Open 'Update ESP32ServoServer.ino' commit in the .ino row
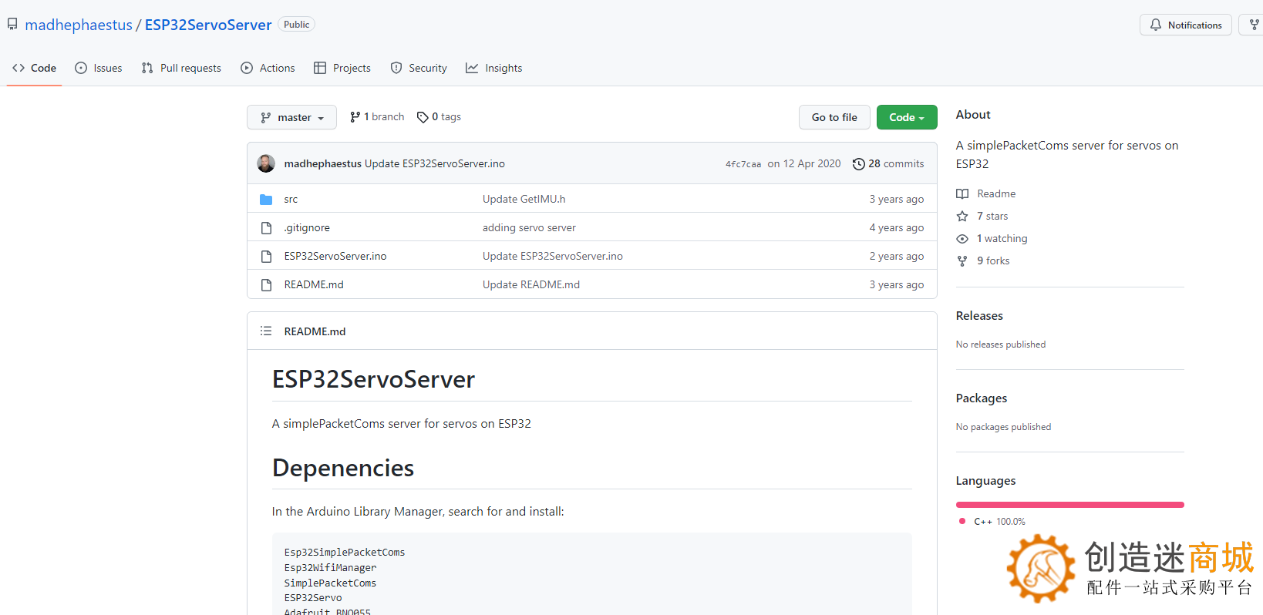Image resolution: width=1263 pixels, height=615 pixels. point(553,256)
